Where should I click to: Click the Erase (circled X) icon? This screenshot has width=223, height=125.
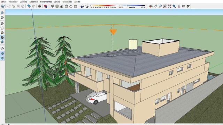click(23, 6)
